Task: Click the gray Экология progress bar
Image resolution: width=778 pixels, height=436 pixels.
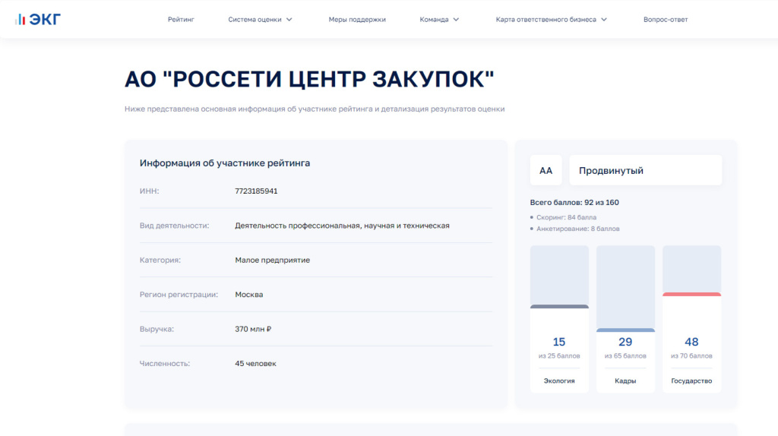Action: [559, 306]
